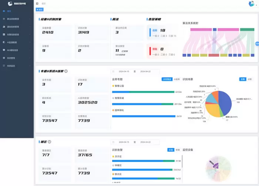Click the start date field showing 2024-04-15
Screen dimensions: 259x186
tap(123, 71)
